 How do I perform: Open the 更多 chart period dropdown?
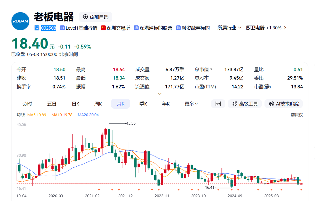click(191, 104)
